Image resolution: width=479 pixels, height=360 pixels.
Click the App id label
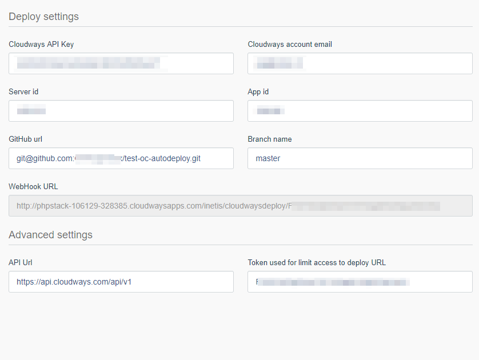click(258, 92)
